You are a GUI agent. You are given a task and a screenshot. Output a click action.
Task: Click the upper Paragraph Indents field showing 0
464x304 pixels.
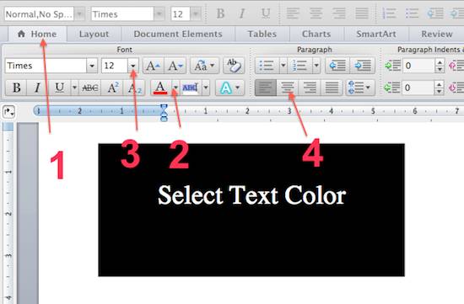pyautogui.click(x=418, y=66)
